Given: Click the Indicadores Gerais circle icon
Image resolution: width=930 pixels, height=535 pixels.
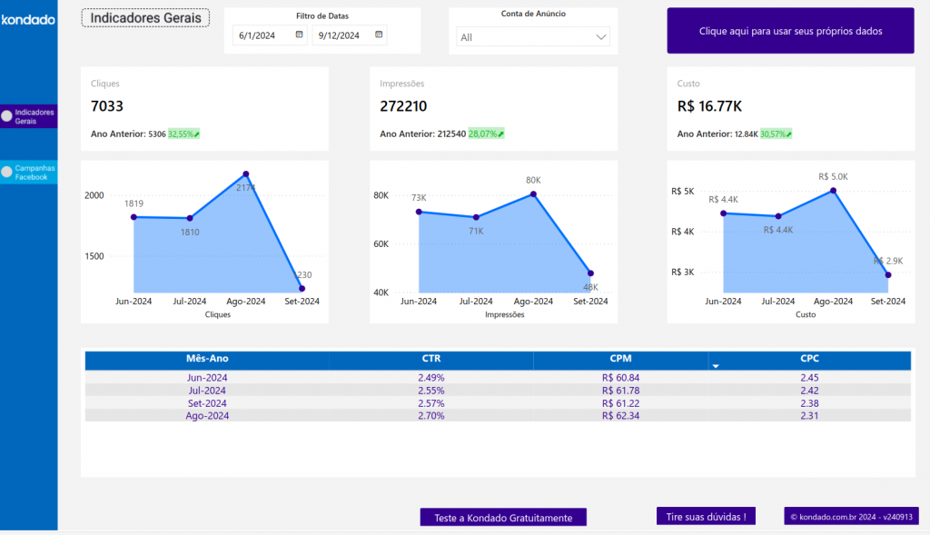Looking at the screenshot, I should coord(7,116).
